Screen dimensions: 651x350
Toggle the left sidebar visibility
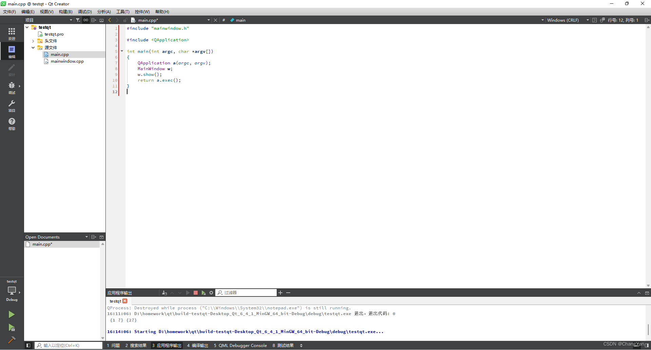(x=28, y=346)
